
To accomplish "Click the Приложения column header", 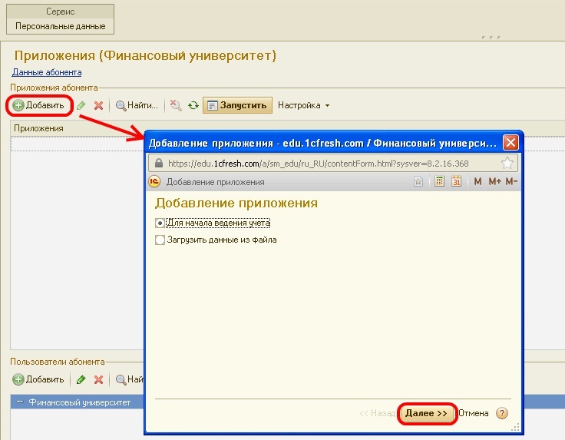I will coord(38,128).
